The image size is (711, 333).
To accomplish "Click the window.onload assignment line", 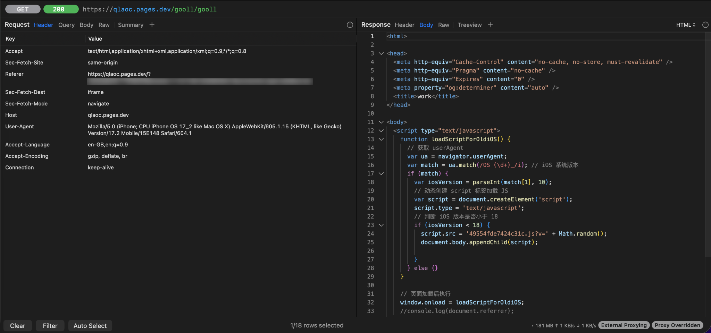I will (462, 302).
